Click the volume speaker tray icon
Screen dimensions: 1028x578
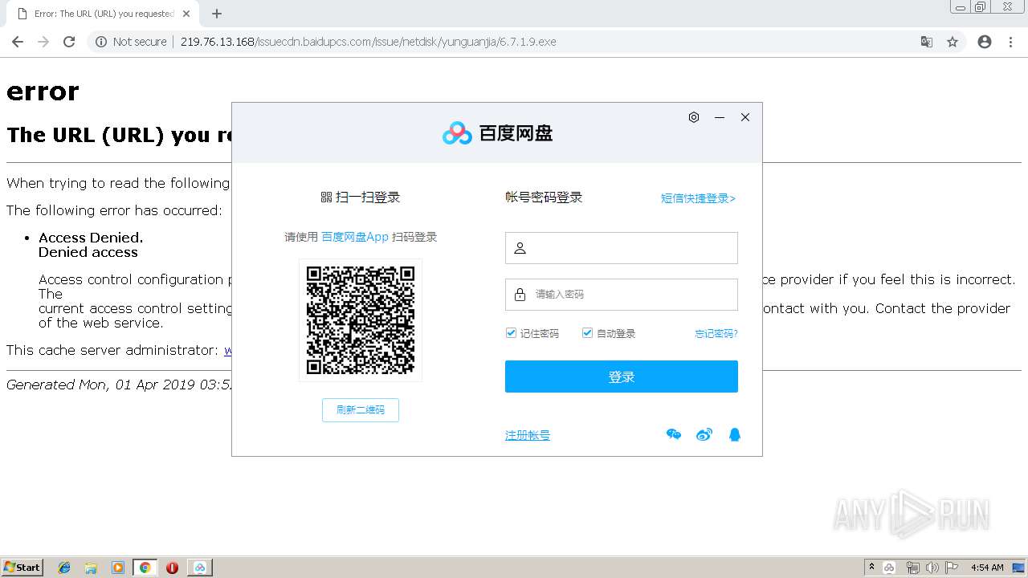[932, 568]
